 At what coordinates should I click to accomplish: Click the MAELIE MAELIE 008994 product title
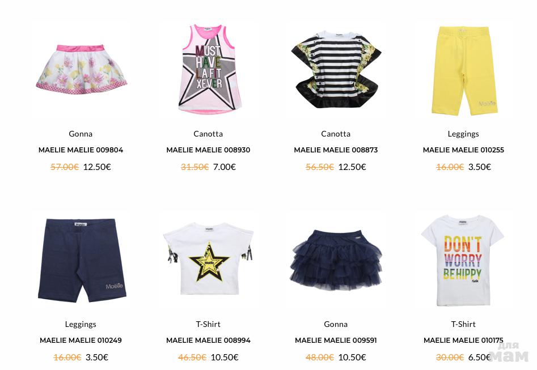pyautogui.click(x=208, y=340)
